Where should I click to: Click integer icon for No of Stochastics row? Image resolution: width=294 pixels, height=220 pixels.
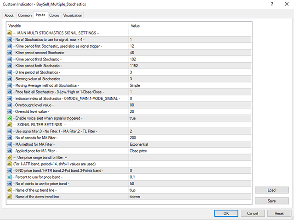click(9, 40)
